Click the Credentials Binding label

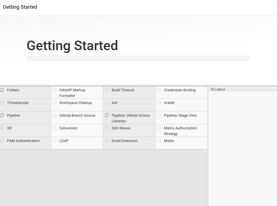[x=180, y=90]
